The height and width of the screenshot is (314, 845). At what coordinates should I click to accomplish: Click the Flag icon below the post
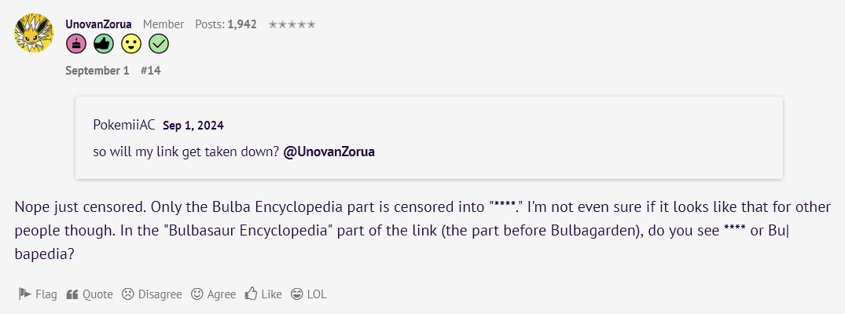25,294
